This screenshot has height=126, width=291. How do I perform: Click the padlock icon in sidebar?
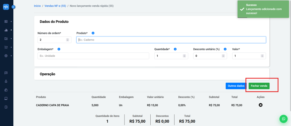[x=6, y=90]
